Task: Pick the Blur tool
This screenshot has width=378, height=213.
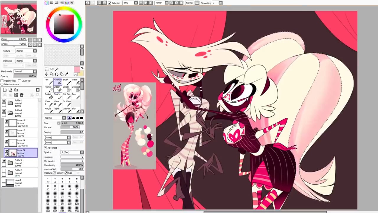Action: coord(75,110)
